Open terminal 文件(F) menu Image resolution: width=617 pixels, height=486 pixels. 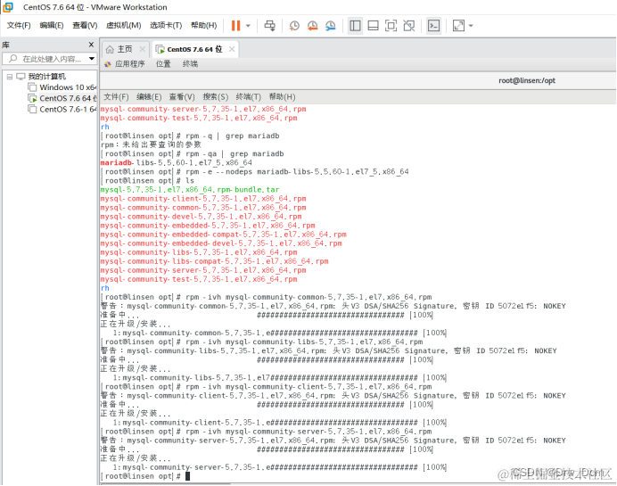(116, 97)
